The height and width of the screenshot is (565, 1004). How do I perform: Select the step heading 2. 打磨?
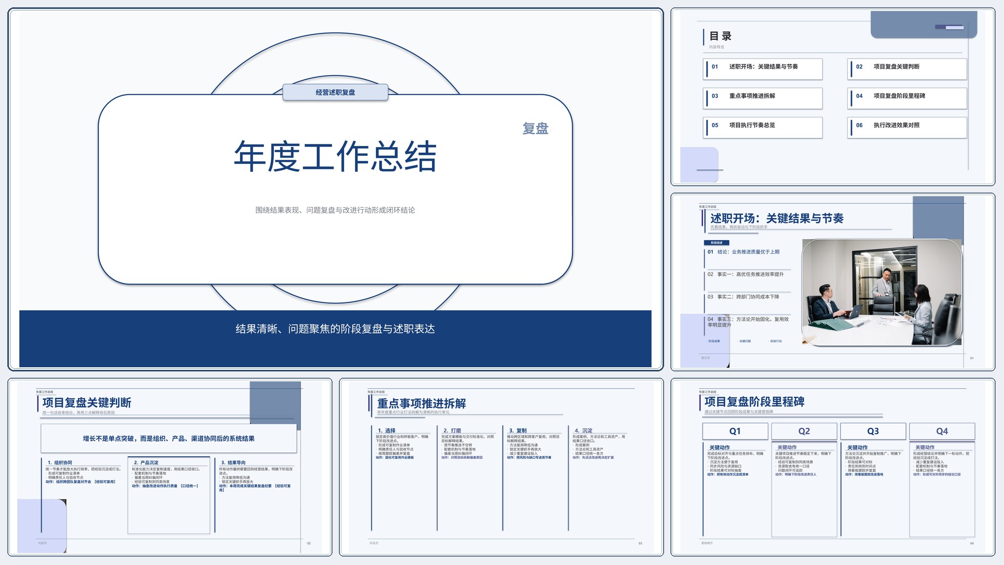[x=452, y=431]
